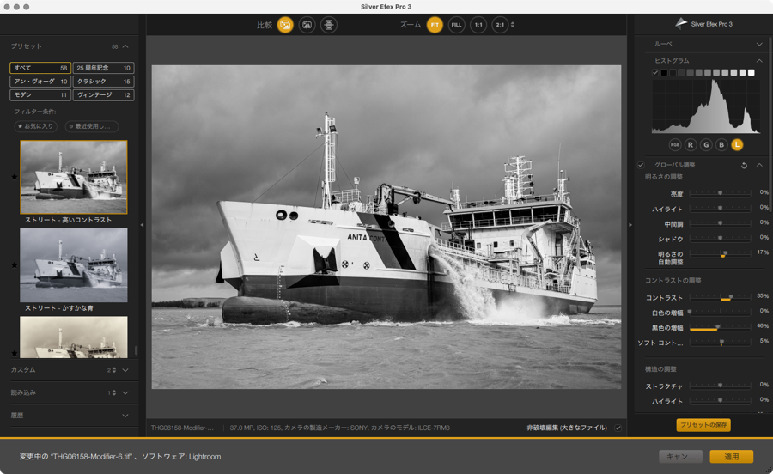This screenshot has width=773, height=474.
Task: Expand the カスタム section
Action: pyautogui.click(x=125, y=370)
